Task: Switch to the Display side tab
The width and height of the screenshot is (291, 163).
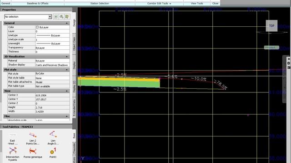Action: pyautogui.click(x=74, y=65)
